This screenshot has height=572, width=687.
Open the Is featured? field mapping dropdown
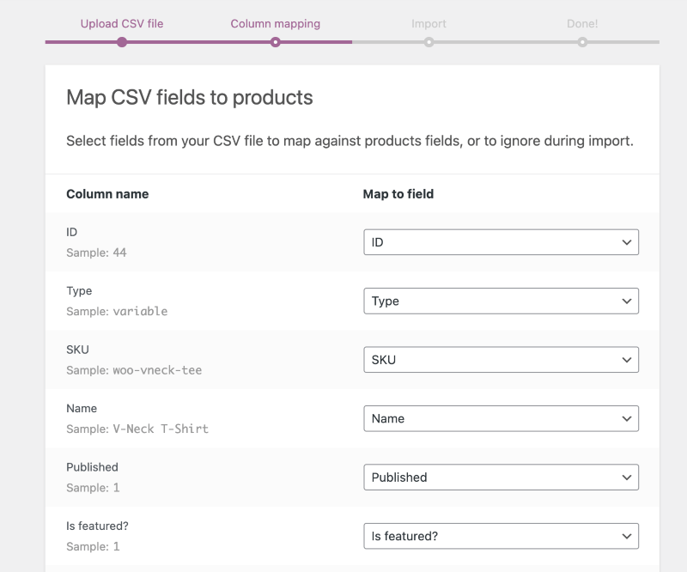(x=501, y=536)
